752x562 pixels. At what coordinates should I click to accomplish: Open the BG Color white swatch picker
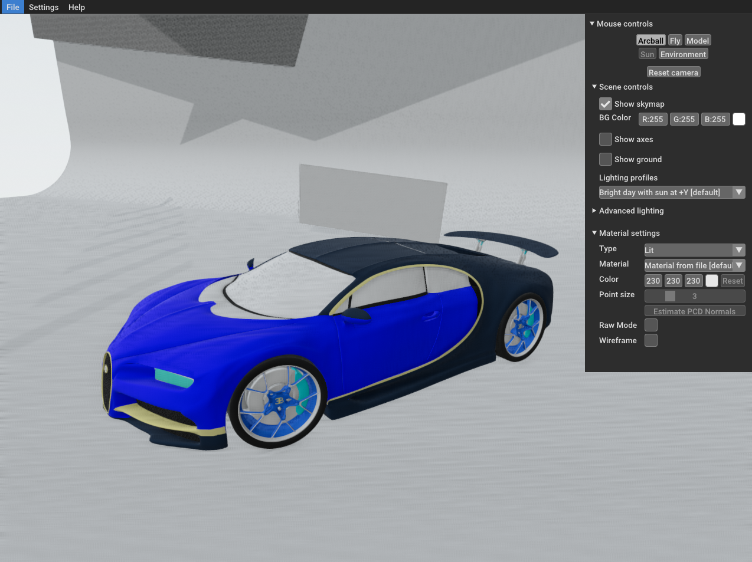(x=739, y=119)
